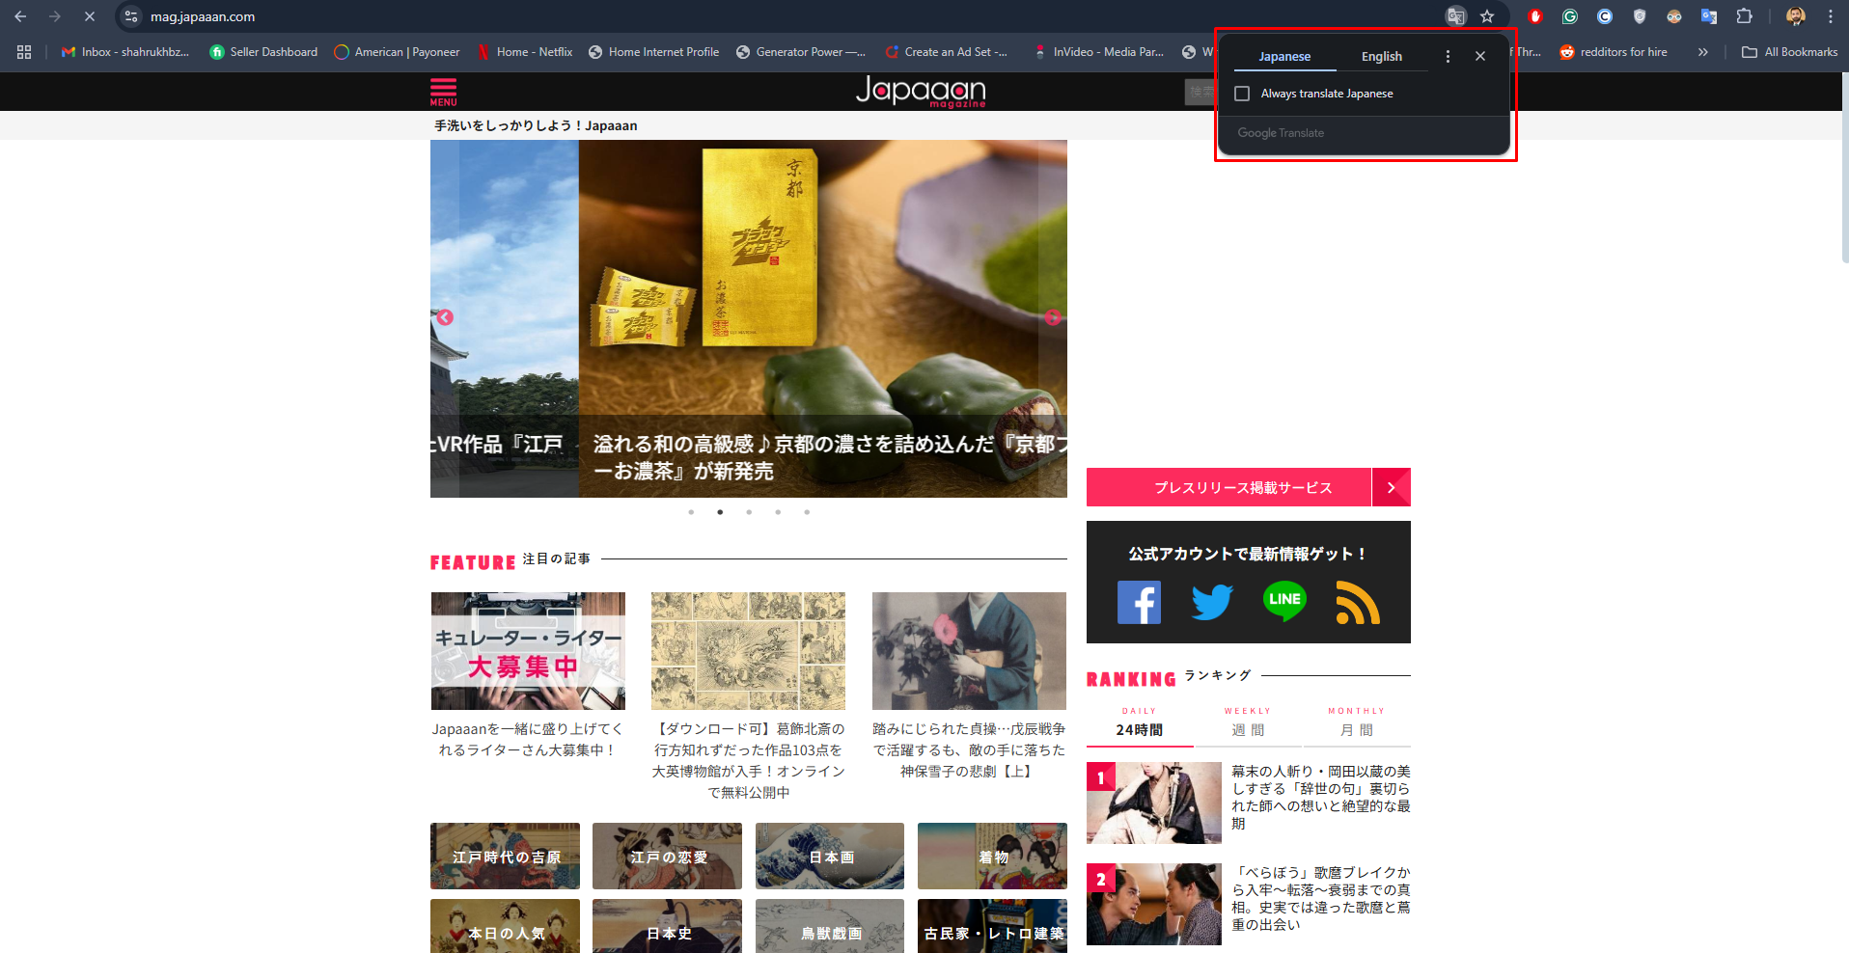Screen dimensions: 1849x953
Task: Open the Grammarly extension icon
Action: click(x=1569, y=16)
